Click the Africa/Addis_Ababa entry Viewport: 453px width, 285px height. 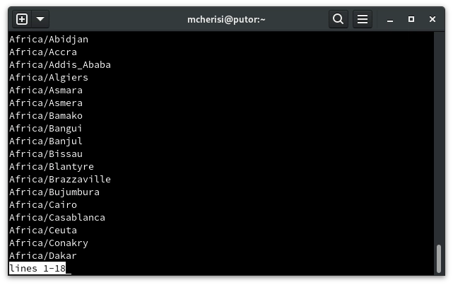[60, 65]
